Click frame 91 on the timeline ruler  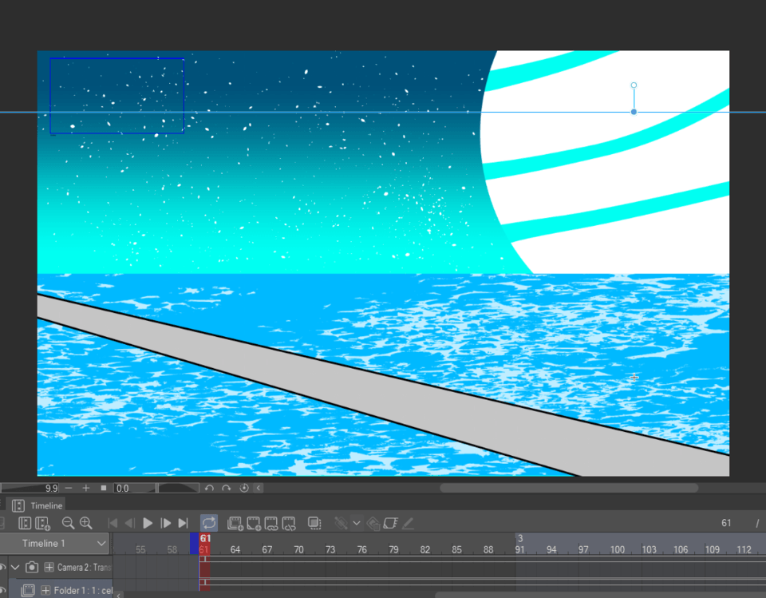(519, 550)
